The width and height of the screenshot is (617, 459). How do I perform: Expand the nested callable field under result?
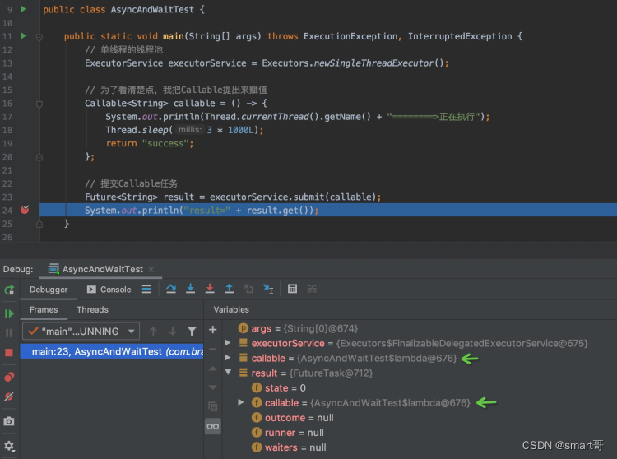point(241,402)
